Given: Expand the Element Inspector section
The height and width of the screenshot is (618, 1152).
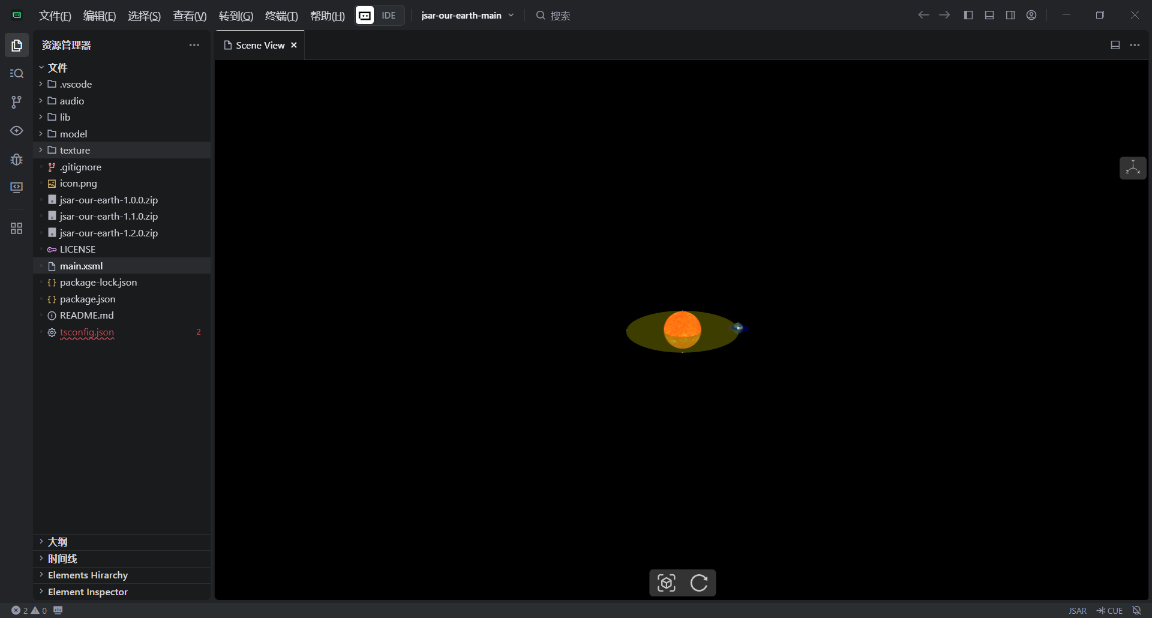Looking at the screenshot, I should 88,592.
